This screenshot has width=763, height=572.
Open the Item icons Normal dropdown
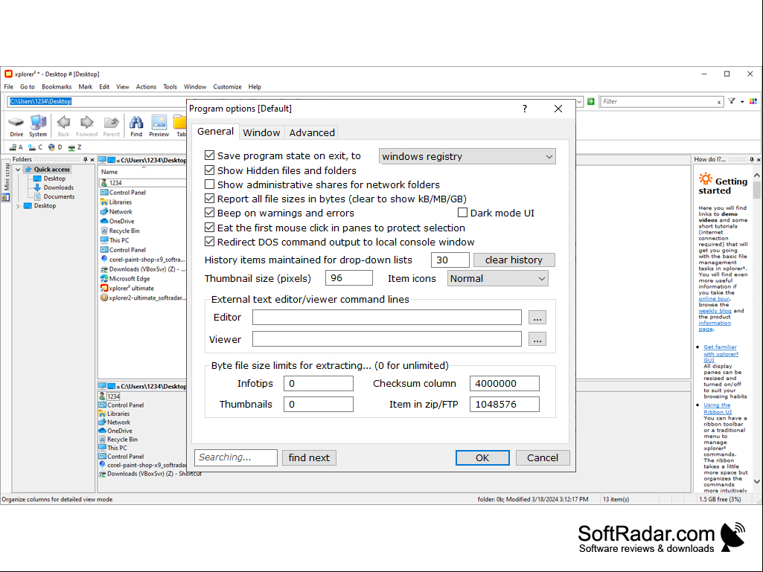click(x=498, y=279)
